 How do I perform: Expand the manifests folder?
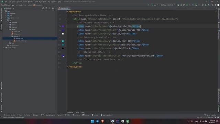pos(6,13)
